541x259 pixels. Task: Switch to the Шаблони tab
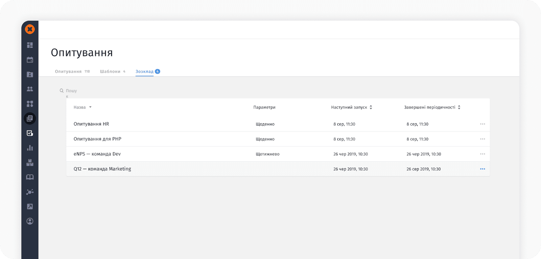110,72
